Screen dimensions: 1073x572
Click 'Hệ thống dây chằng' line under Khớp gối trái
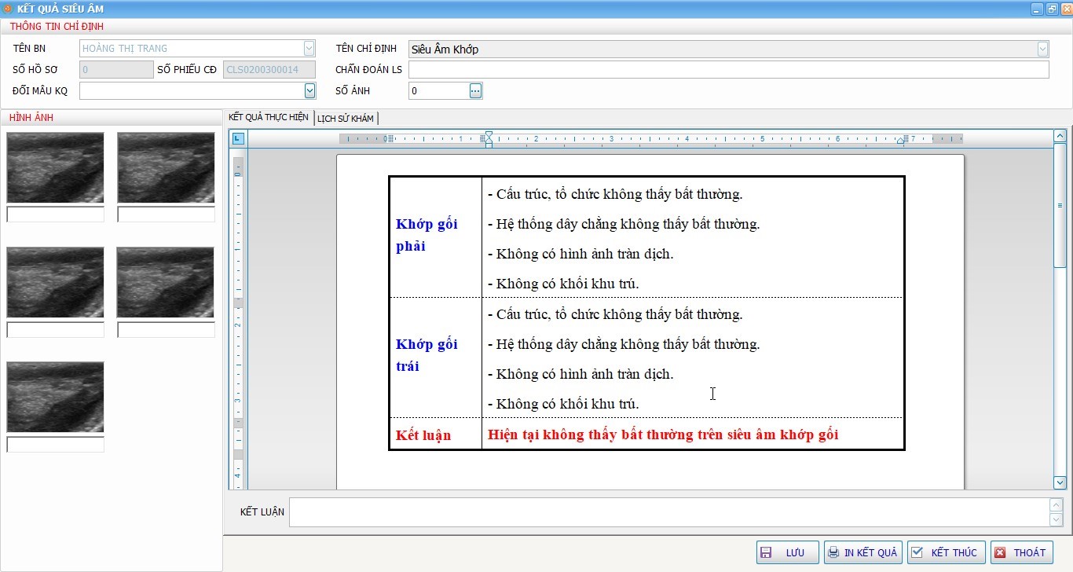[624, 344]
